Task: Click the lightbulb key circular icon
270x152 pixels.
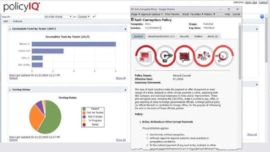Action: [165, 56]
